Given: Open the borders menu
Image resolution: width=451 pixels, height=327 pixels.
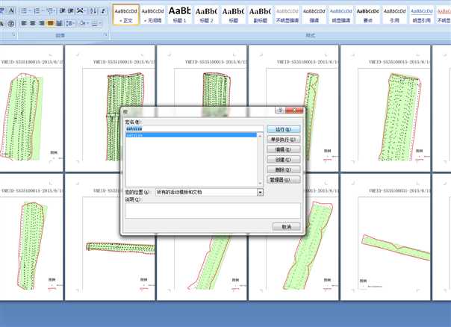Looking at the screenshot, I should pos(96,23).
